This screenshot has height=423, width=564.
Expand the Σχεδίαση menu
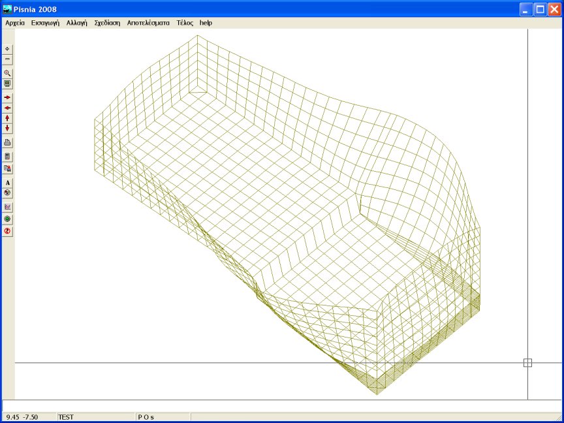pyautogui.click(x=107, y=23)
